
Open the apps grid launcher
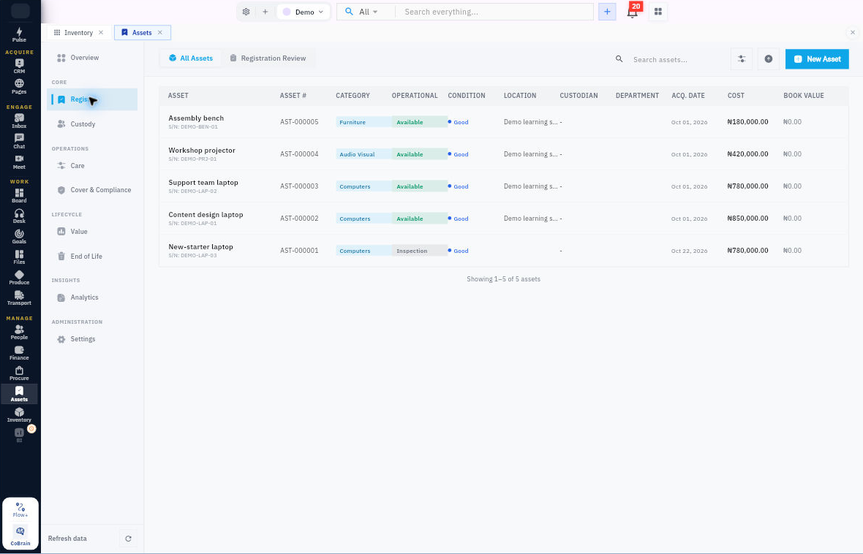(657, 12)
